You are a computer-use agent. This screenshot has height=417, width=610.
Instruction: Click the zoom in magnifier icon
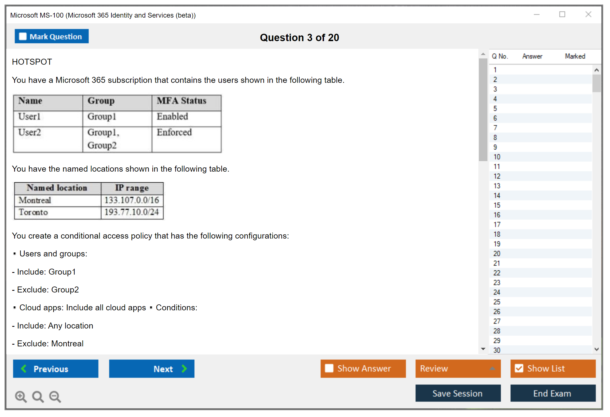pos(21,396)
